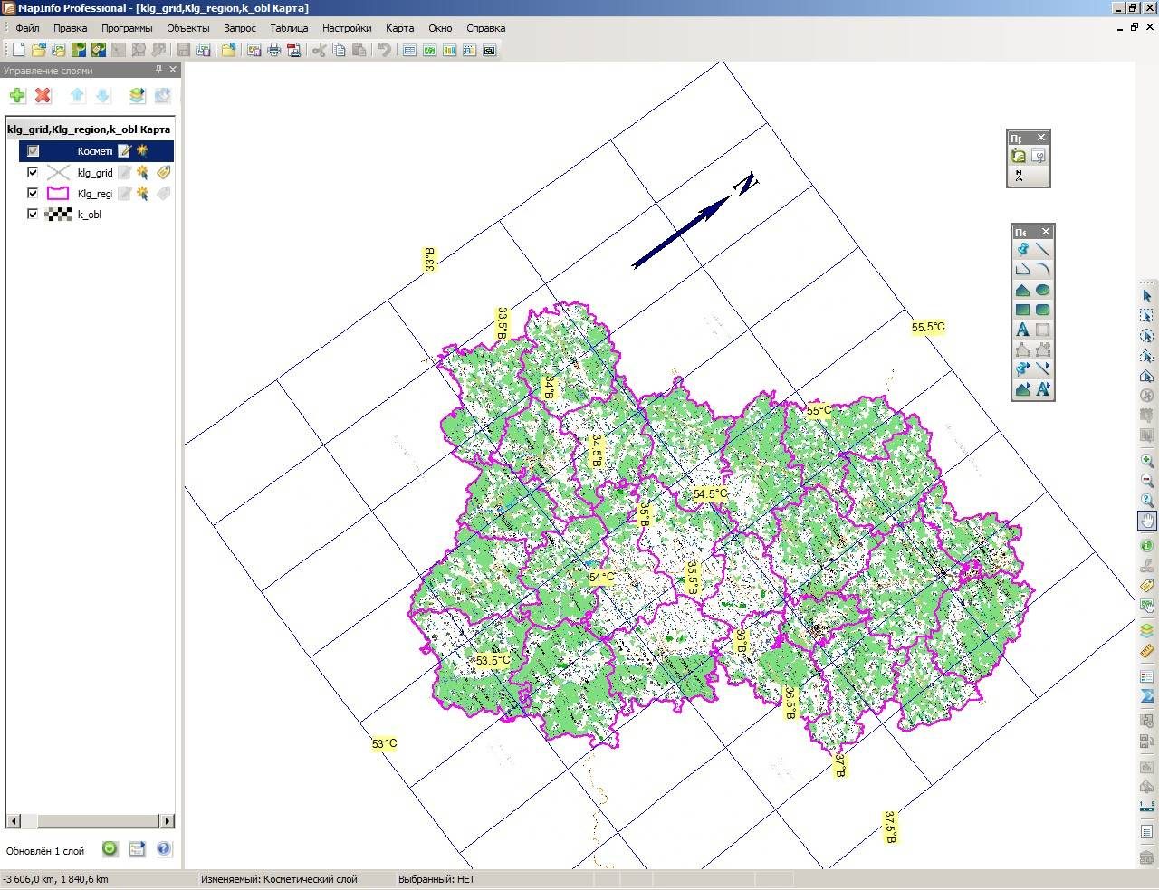Click the Move Layer Down arrow
The height and width of the screenshot is (890, 1159).
pyautogui.click(x=102, y=95)
